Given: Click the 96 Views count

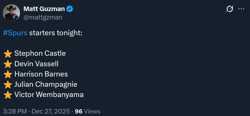Looking at the screenshot, I should pos(88,111).
